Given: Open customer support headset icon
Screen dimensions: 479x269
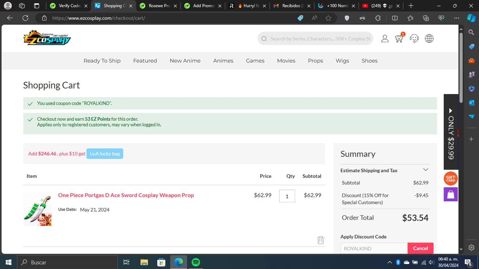Looking at the screenshot, I should pos(414,39).
